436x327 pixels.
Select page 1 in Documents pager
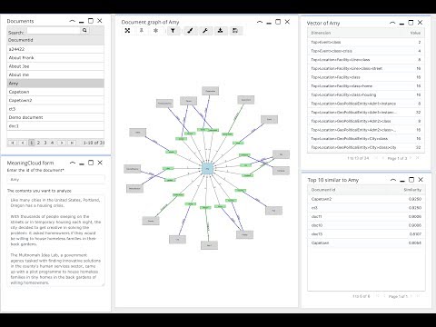[x=32, y=143]
